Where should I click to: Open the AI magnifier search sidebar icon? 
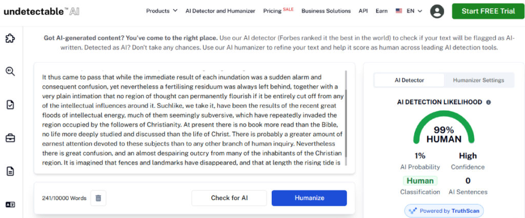click(x=10, y=72)
